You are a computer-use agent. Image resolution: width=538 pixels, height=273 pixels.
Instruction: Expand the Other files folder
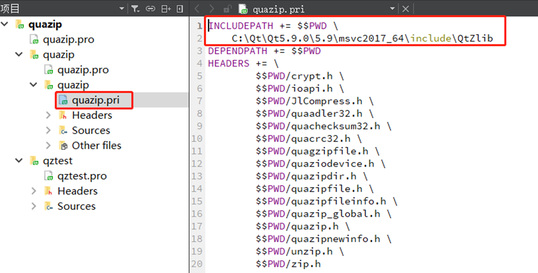49,145
